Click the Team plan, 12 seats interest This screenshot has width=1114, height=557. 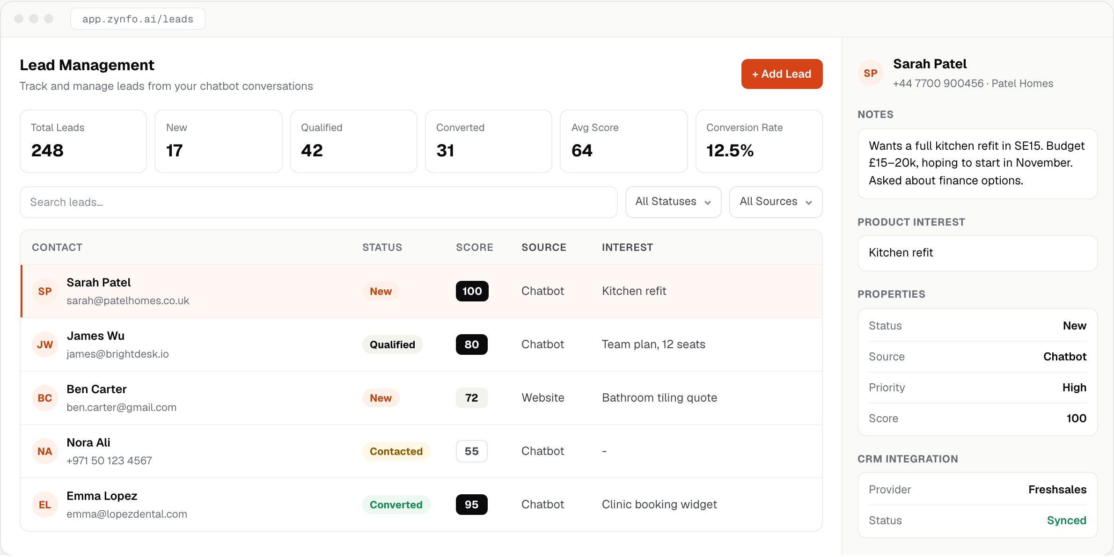653,344
